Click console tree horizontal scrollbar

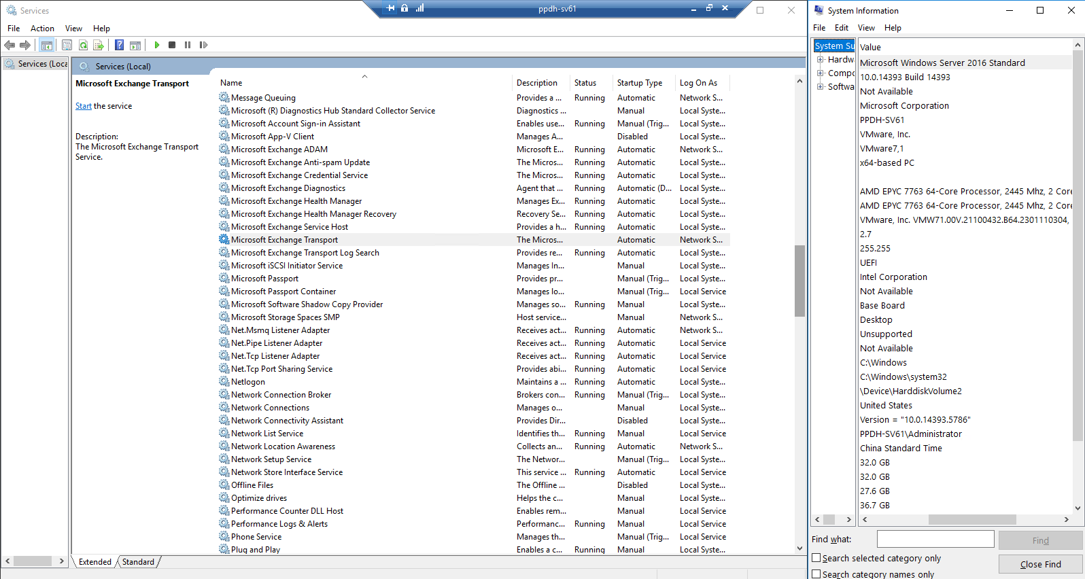coord(33,561)
